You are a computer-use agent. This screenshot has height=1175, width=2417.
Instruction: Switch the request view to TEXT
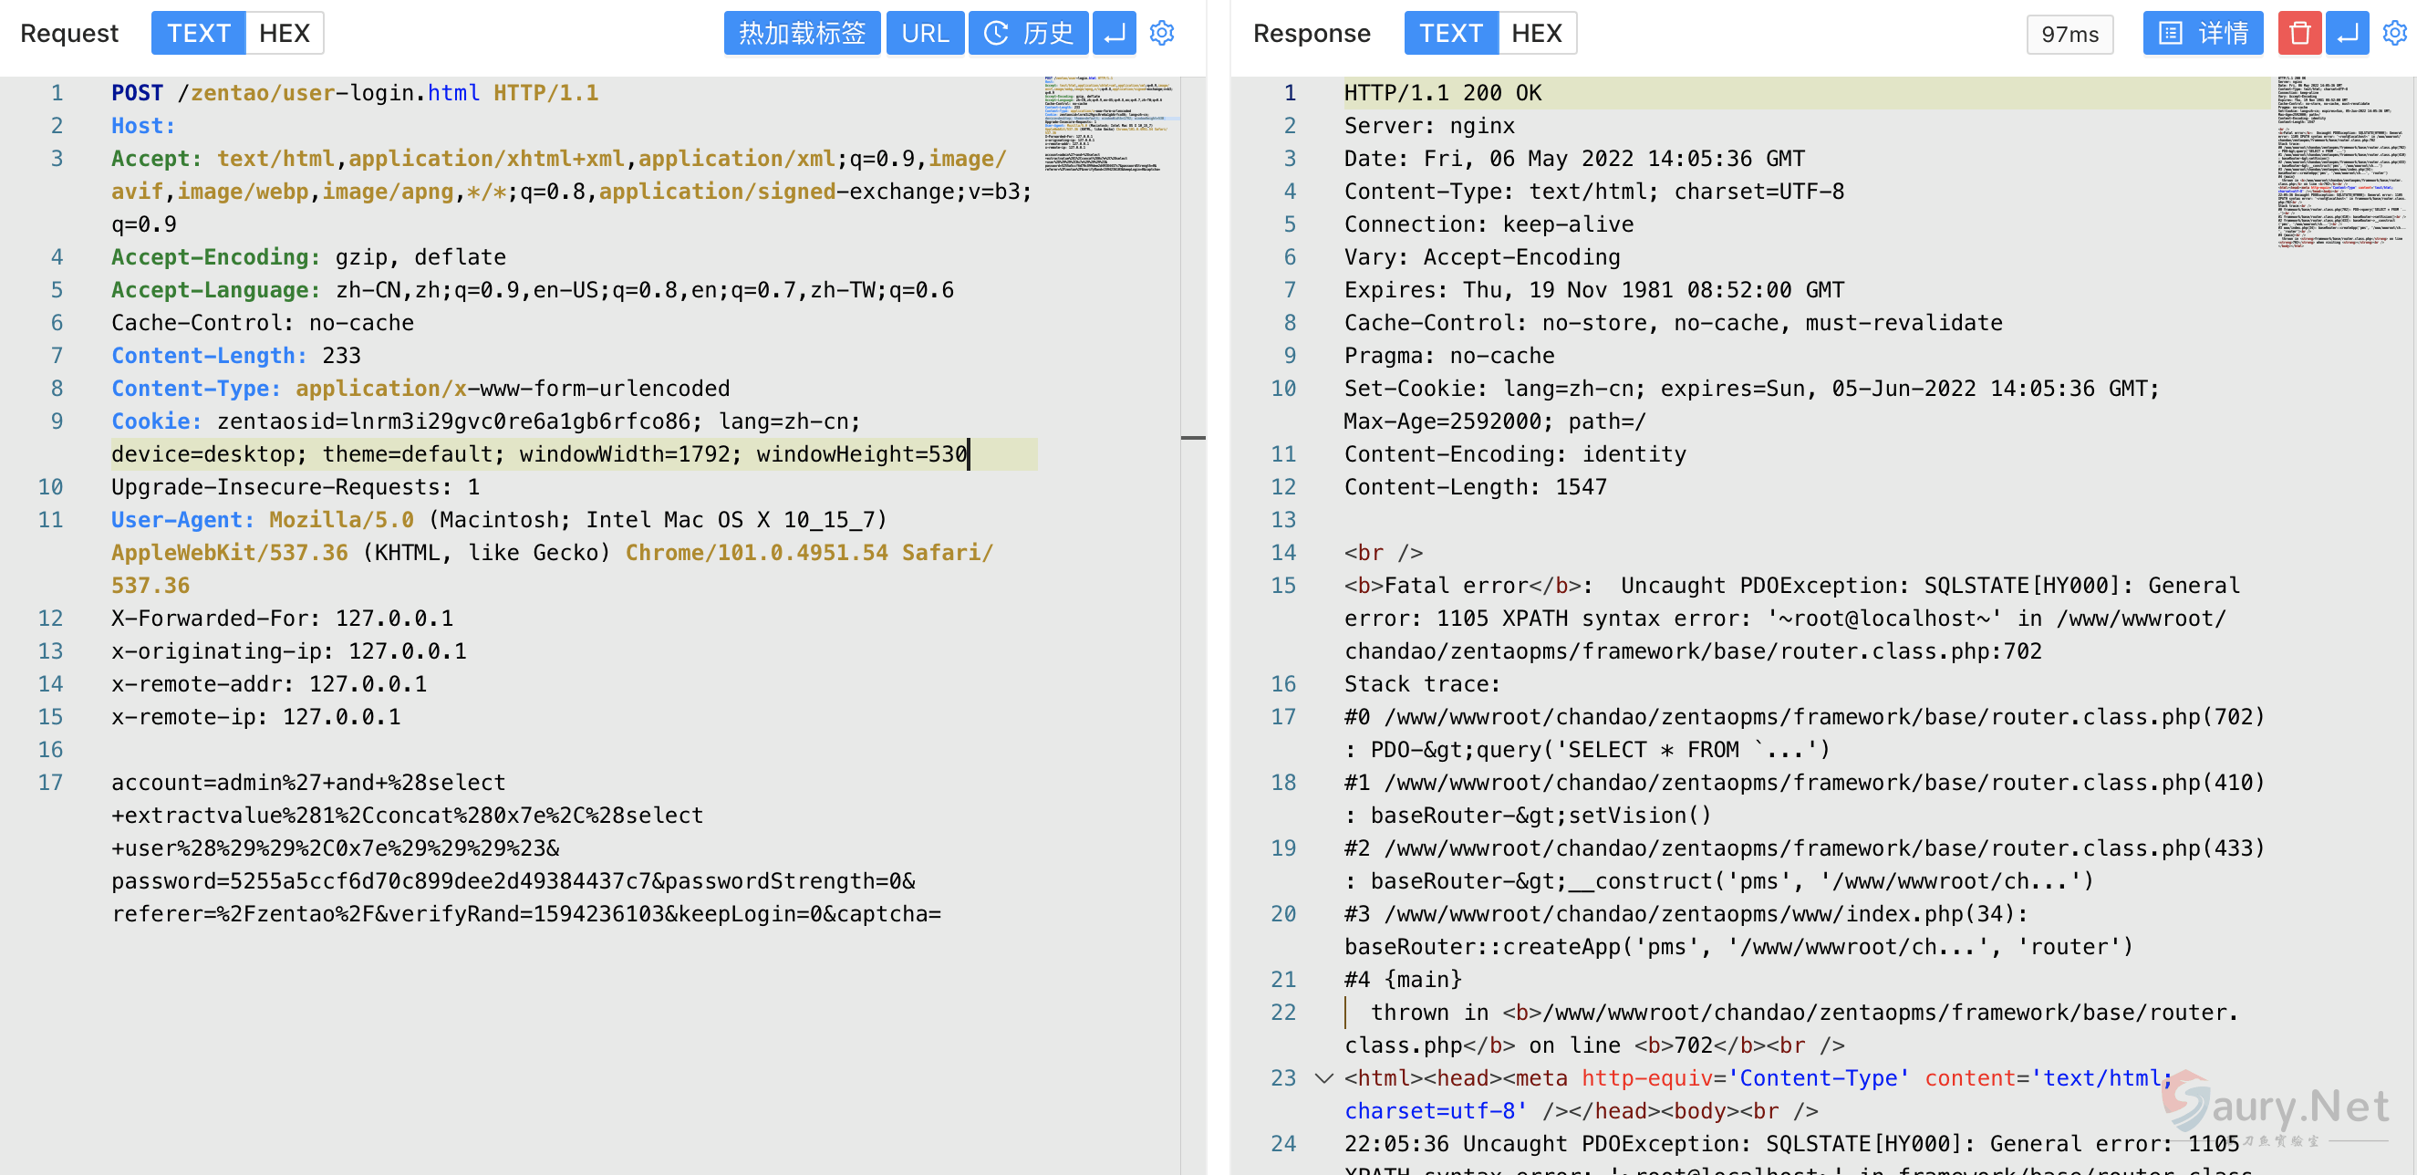pos(198,34)
